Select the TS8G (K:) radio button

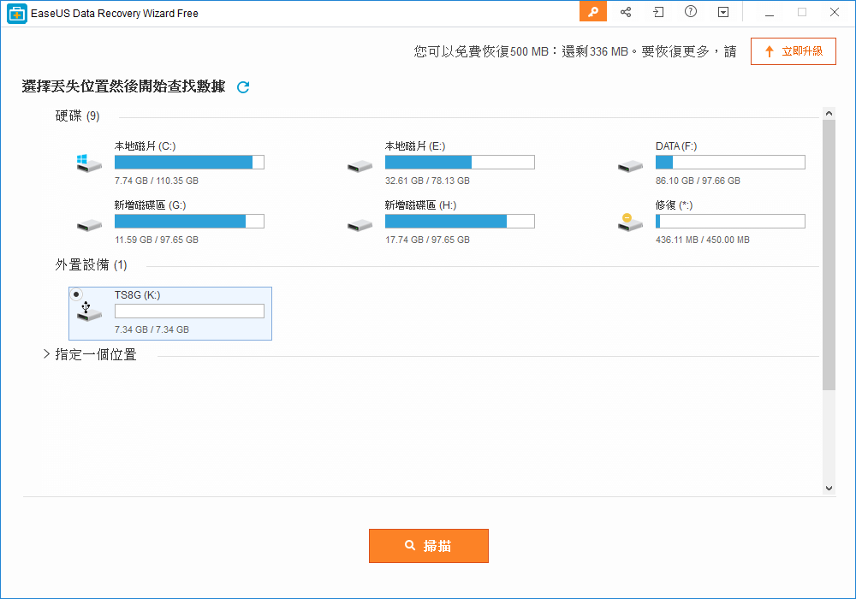[x=77, y=294]
